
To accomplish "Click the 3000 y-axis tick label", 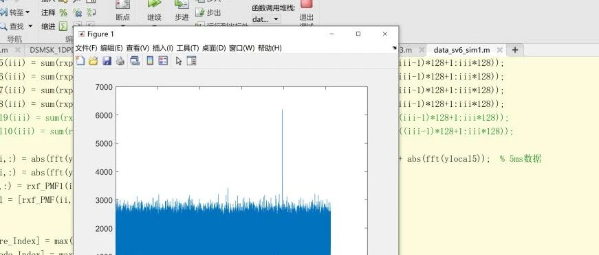I will (104, 200).
